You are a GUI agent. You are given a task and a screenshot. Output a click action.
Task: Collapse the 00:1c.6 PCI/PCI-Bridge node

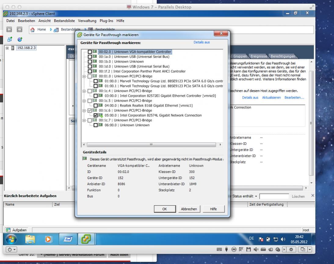point(84,111)
